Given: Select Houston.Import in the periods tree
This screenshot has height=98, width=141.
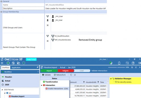Looking at the screenshot, I should click(x=18, y=96).
